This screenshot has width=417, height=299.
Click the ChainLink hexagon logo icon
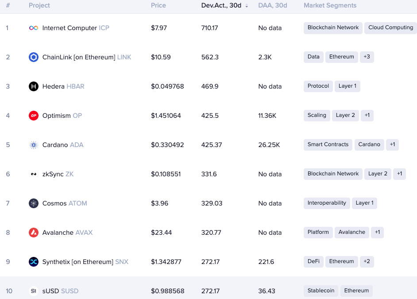pos(34,57)
